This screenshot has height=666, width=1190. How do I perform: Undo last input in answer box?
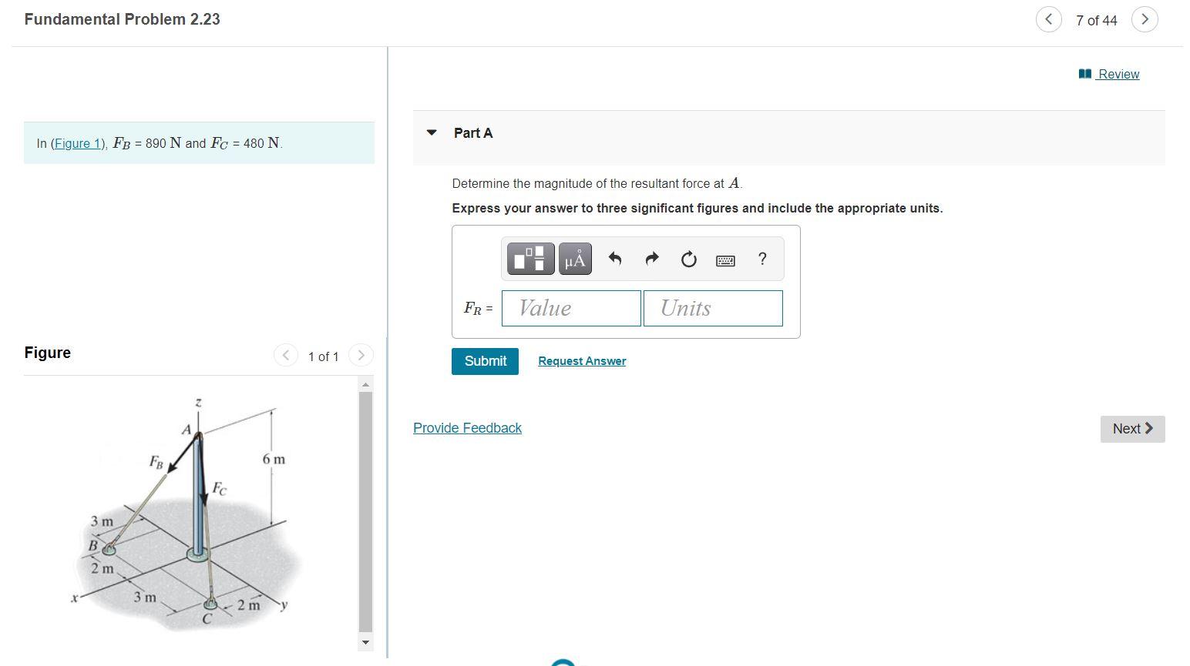614,259
